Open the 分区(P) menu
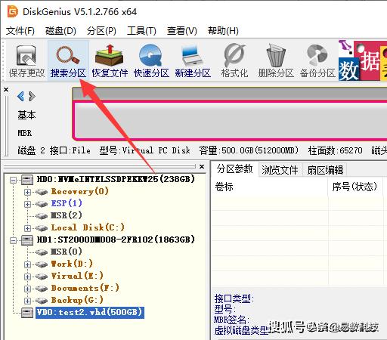Viewport: 387px width, 340px height. (101, 31)
